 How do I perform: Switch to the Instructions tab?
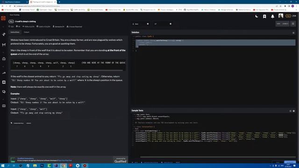click(15, 32)
